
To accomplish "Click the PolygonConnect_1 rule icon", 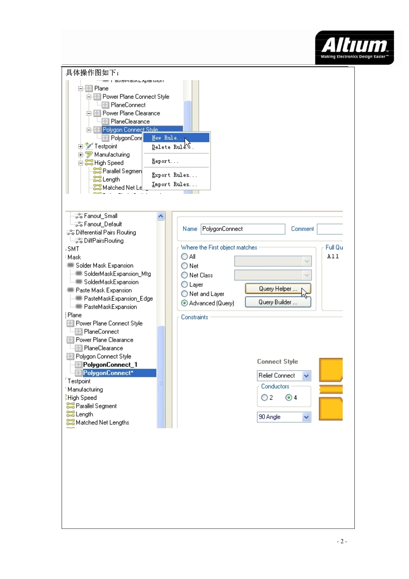I will (78, 364).
